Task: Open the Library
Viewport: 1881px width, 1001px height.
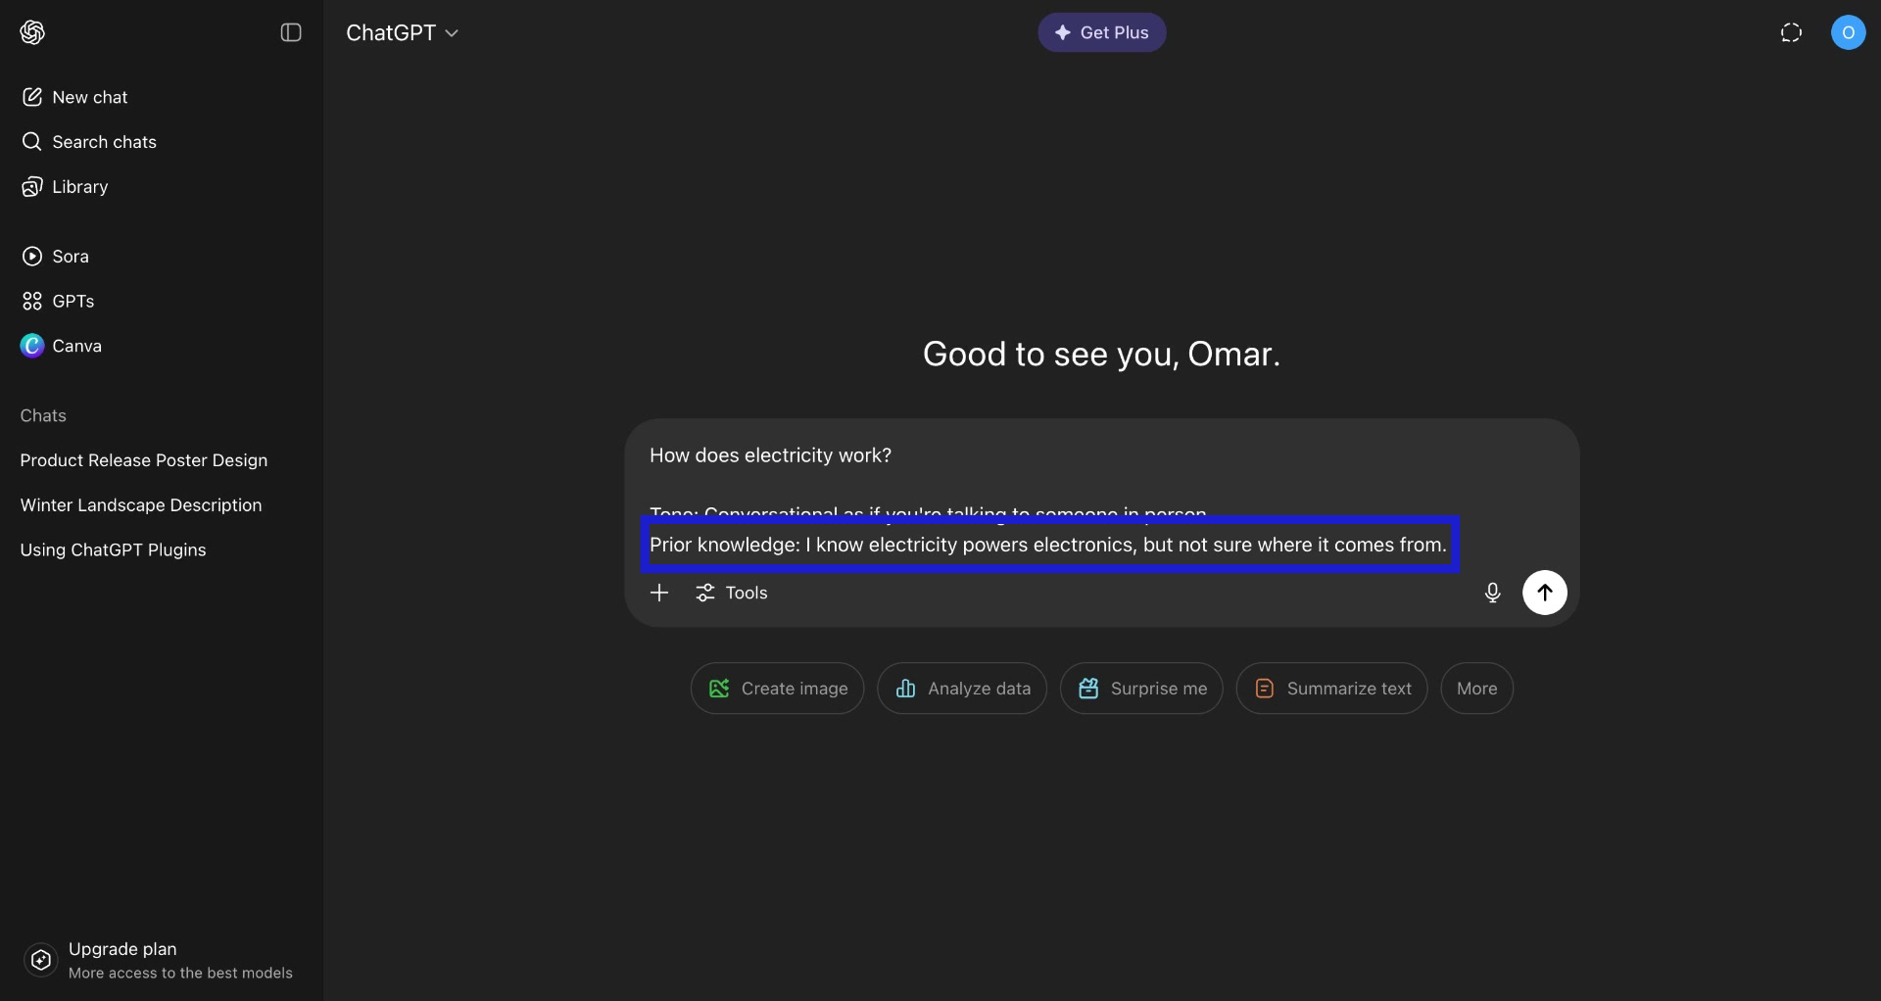Action: coord(79,187)
